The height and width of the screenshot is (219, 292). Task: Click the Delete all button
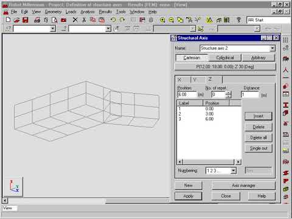click(x=259, y=137)
